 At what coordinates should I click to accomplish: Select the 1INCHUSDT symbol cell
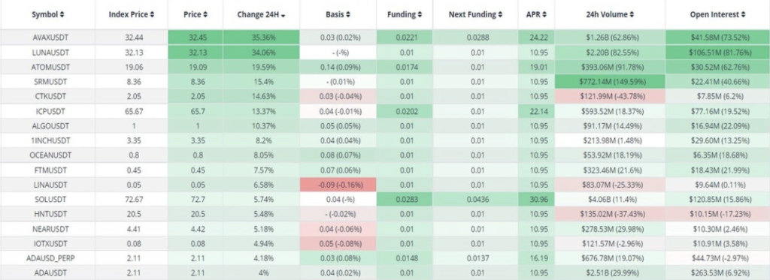tap(48, 140)
